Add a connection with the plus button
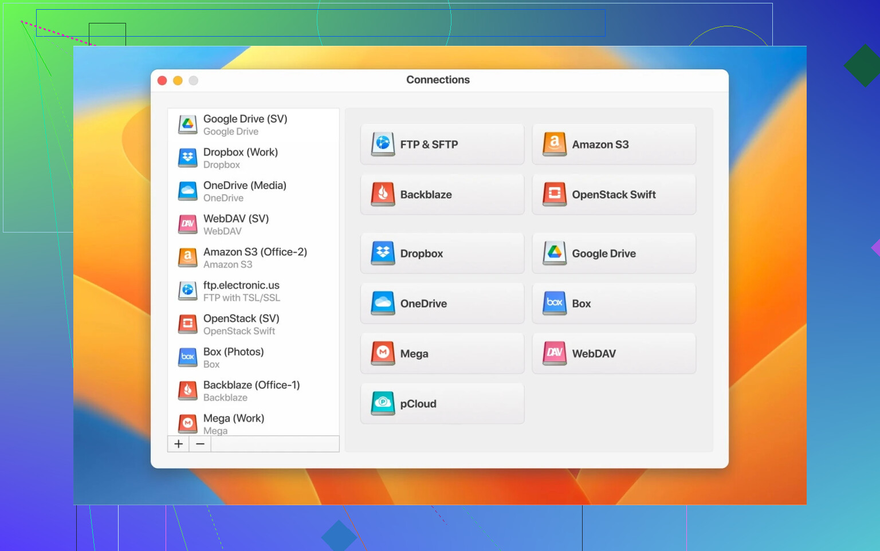This screenshot has height=551, width=880. pos(178,444)
